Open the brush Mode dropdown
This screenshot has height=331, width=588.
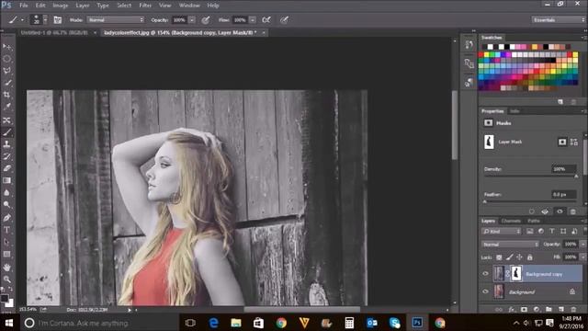point(116,20)
